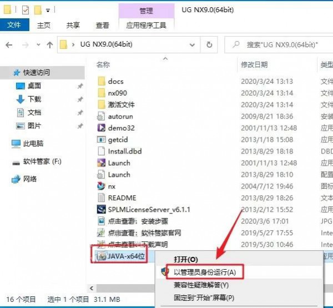Click the horizontal scrollbar left arrow
The width and height of the screenshot is (333, 308).
click(92, 289)
